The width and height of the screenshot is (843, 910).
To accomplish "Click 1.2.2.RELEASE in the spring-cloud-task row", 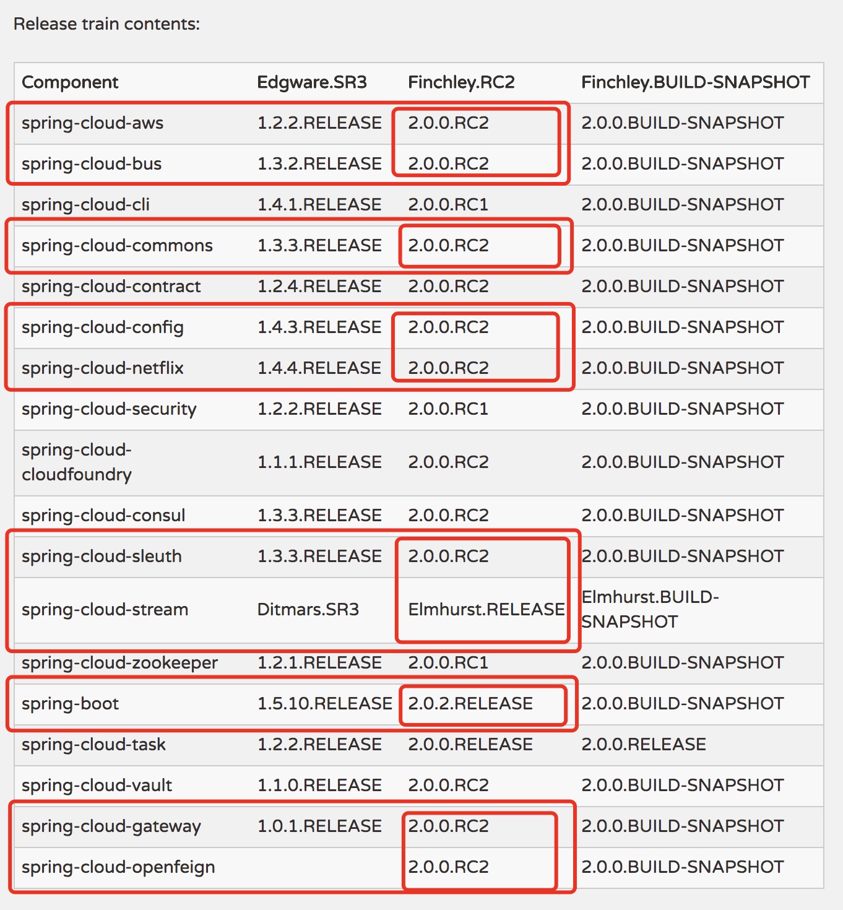I will click(x=319, y=745).
